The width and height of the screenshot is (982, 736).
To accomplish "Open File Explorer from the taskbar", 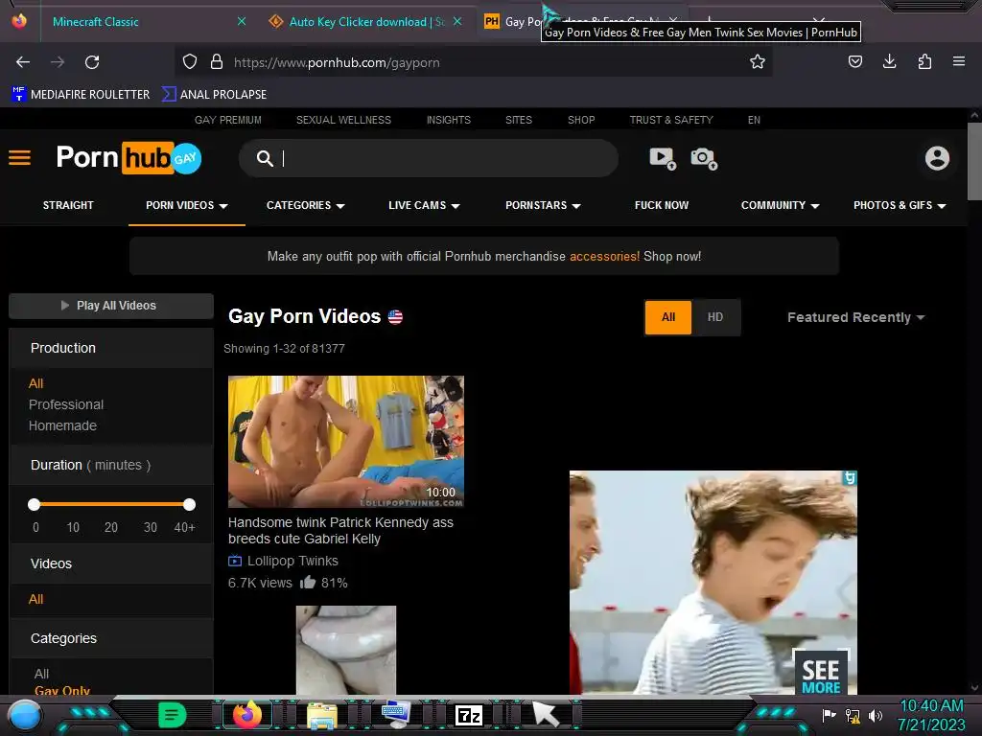I will coord(322,715).
